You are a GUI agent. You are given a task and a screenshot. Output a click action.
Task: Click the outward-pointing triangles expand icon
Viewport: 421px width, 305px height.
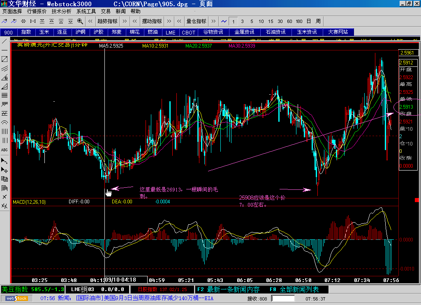click(x=23, y=21)
